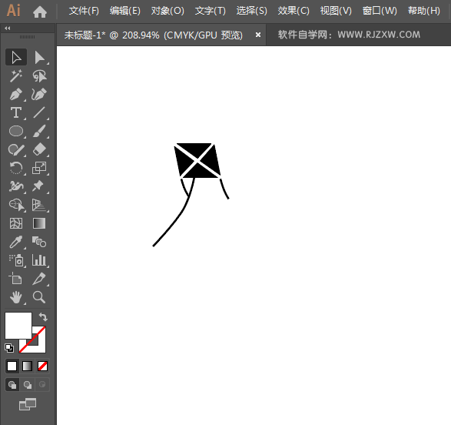Viewport: 451px width, 425px height.
Task: Activate the Type tool
Action: pyautogui.click(x=16, y=112)
